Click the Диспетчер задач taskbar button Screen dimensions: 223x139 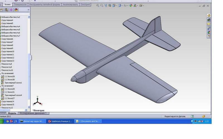(32, 121)
